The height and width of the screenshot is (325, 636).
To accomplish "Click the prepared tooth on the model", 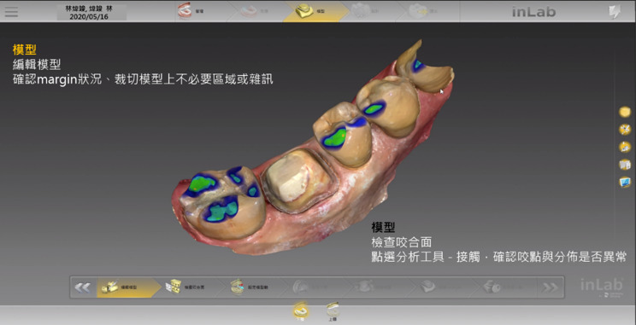I will 299,180.
